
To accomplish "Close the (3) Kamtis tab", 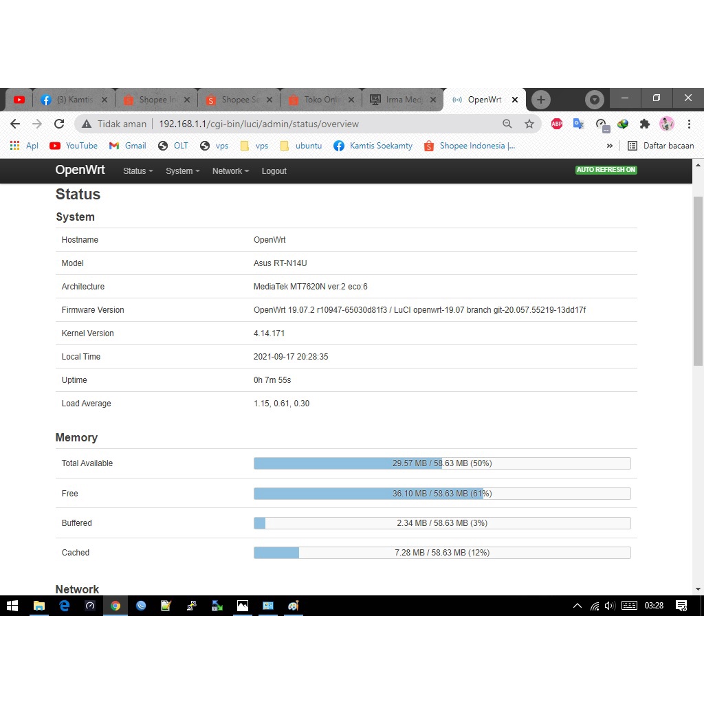I will pyautogui.click(x=104, y=100).
